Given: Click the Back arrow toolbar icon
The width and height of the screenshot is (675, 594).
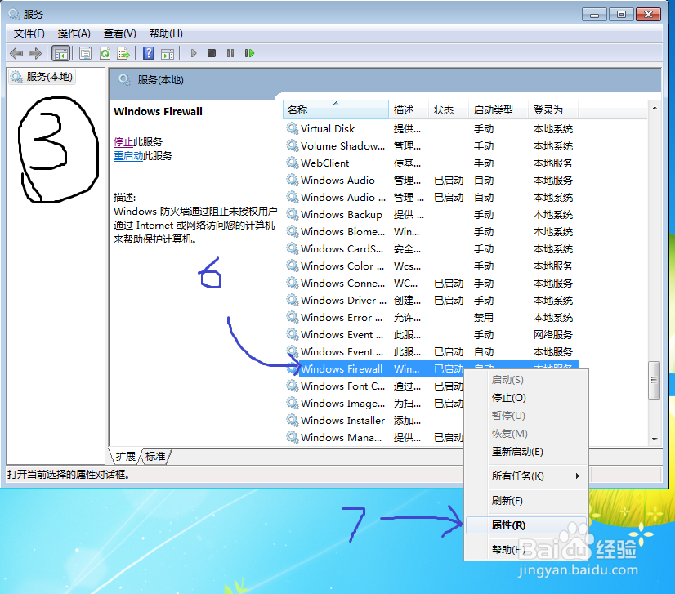Looking at the screenshot, I should (16, 53).
